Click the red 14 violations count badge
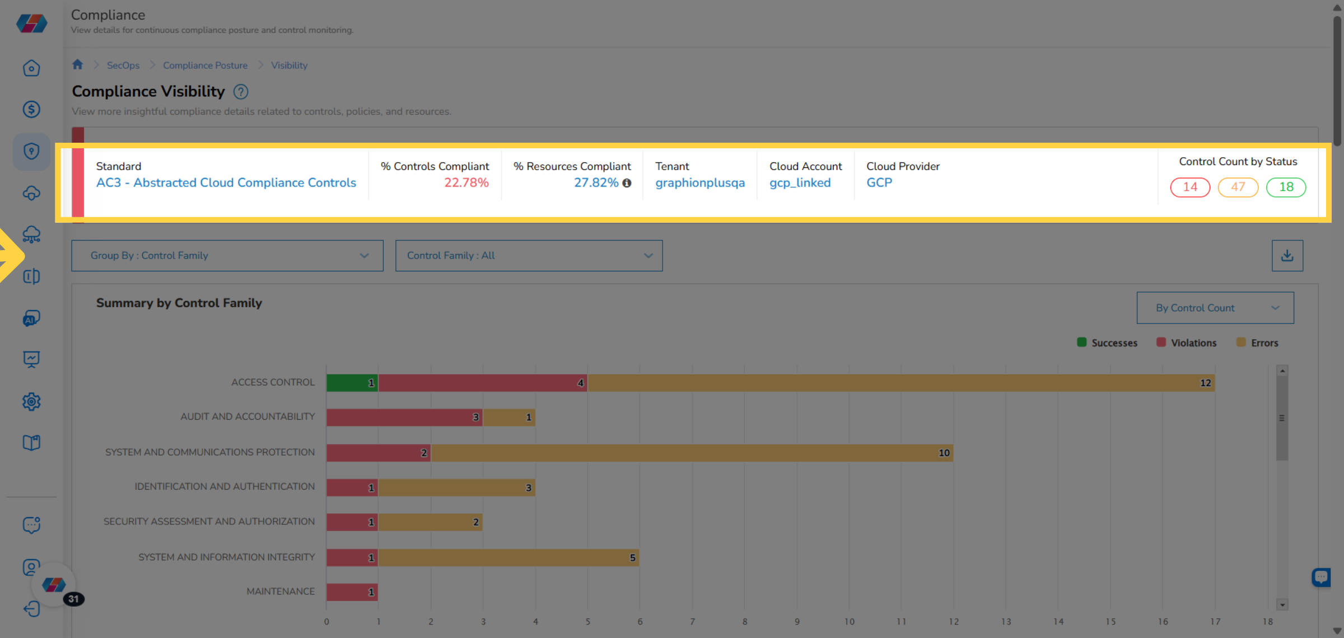 (1190, 187)
